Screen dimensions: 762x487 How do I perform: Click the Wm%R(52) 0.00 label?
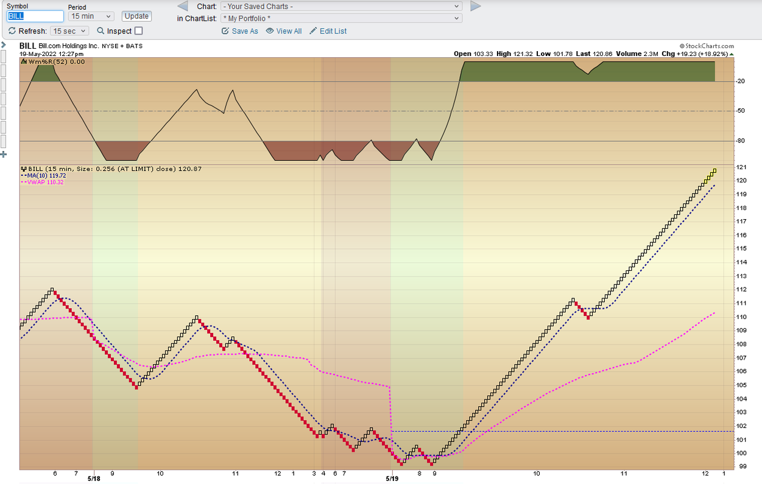(x=57, y=61)
